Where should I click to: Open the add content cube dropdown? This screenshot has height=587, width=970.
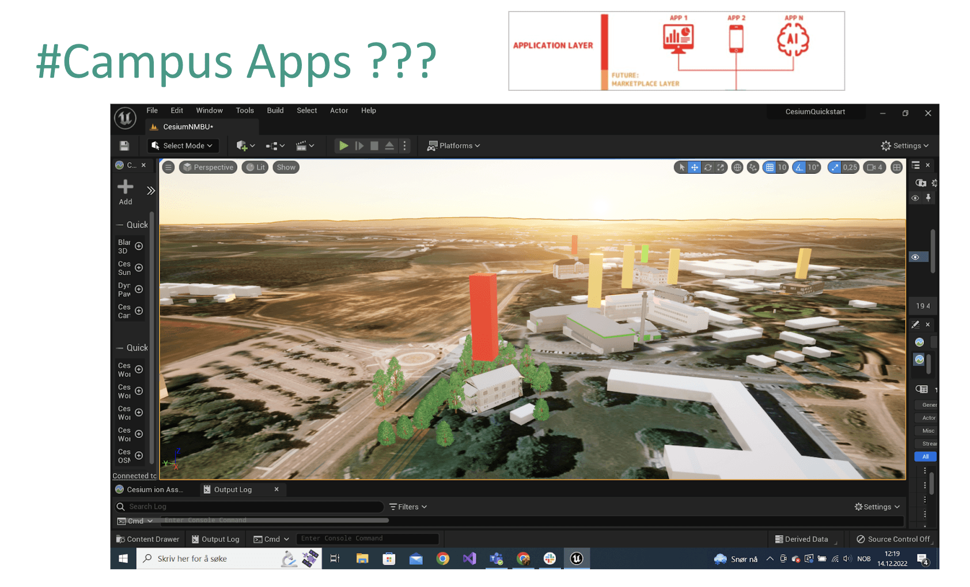(245, 146)
